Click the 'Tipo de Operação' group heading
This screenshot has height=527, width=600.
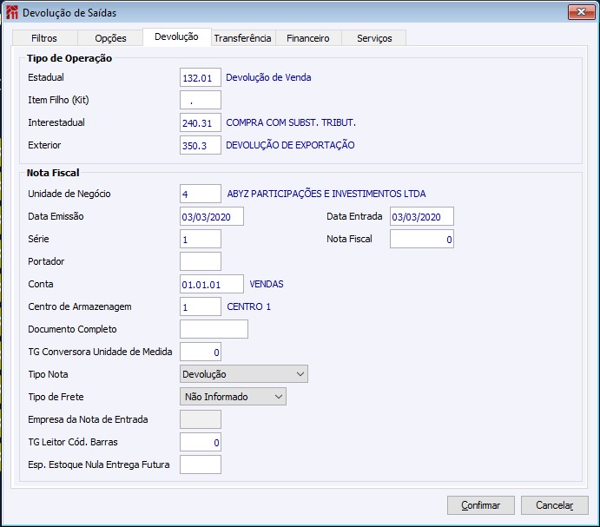pos(69,58)
